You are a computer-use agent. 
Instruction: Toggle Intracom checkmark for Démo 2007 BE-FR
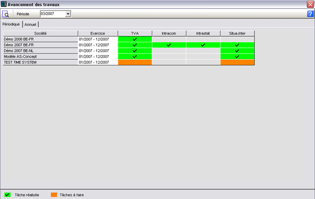pyautogui.click(x=169, y=45)
